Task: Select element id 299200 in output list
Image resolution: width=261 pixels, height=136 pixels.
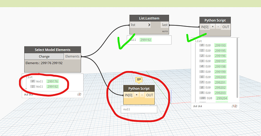Action: pos(220,77)
